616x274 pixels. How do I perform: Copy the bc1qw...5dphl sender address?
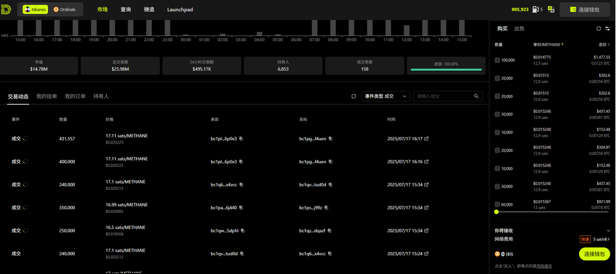coord(243,231)
